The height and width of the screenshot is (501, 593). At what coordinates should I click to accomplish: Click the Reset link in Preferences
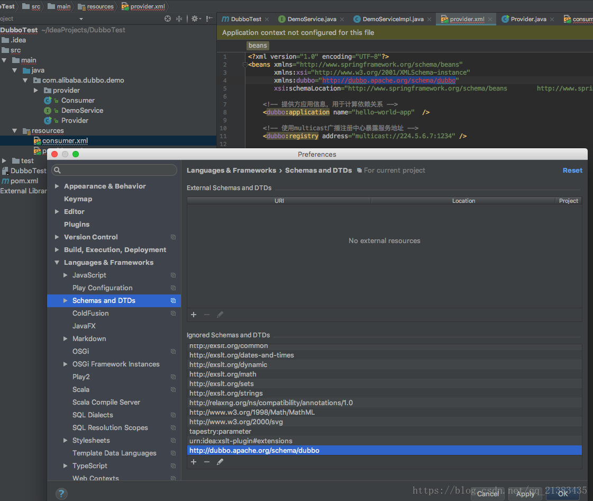[572, 171]
